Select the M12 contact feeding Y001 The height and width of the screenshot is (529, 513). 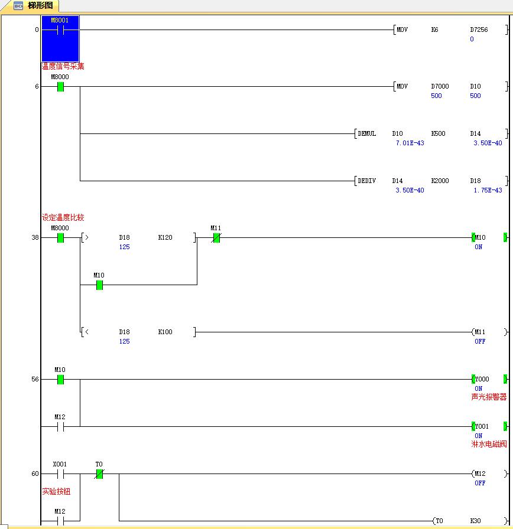60,427
